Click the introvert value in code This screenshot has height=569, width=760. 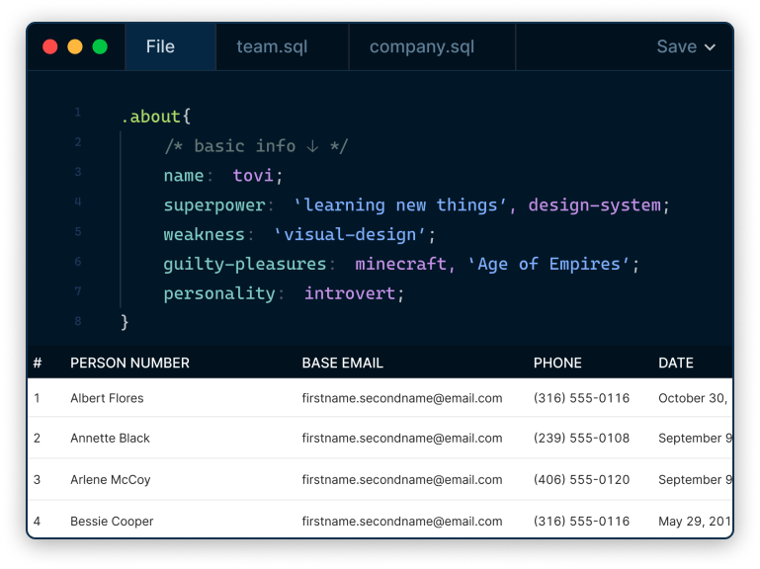[x=350, y=293]
